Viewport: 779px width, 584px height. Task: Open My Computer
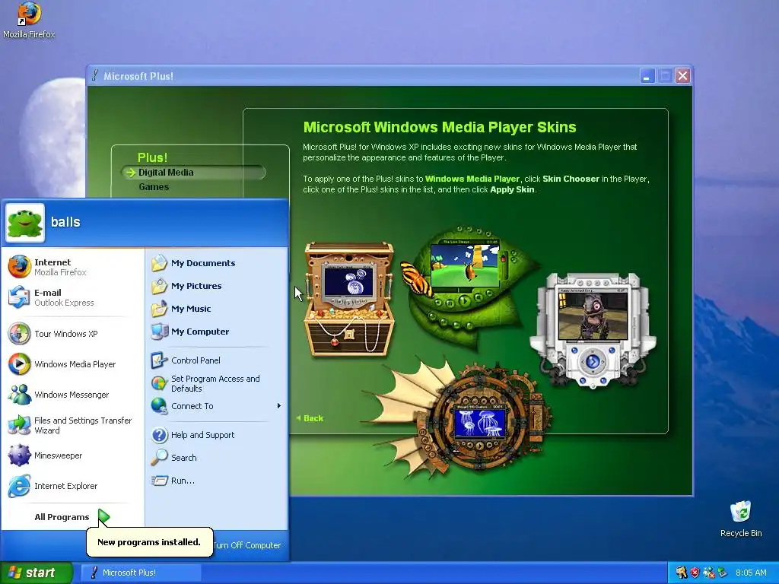pyautogui.click(x=216, y=332)
